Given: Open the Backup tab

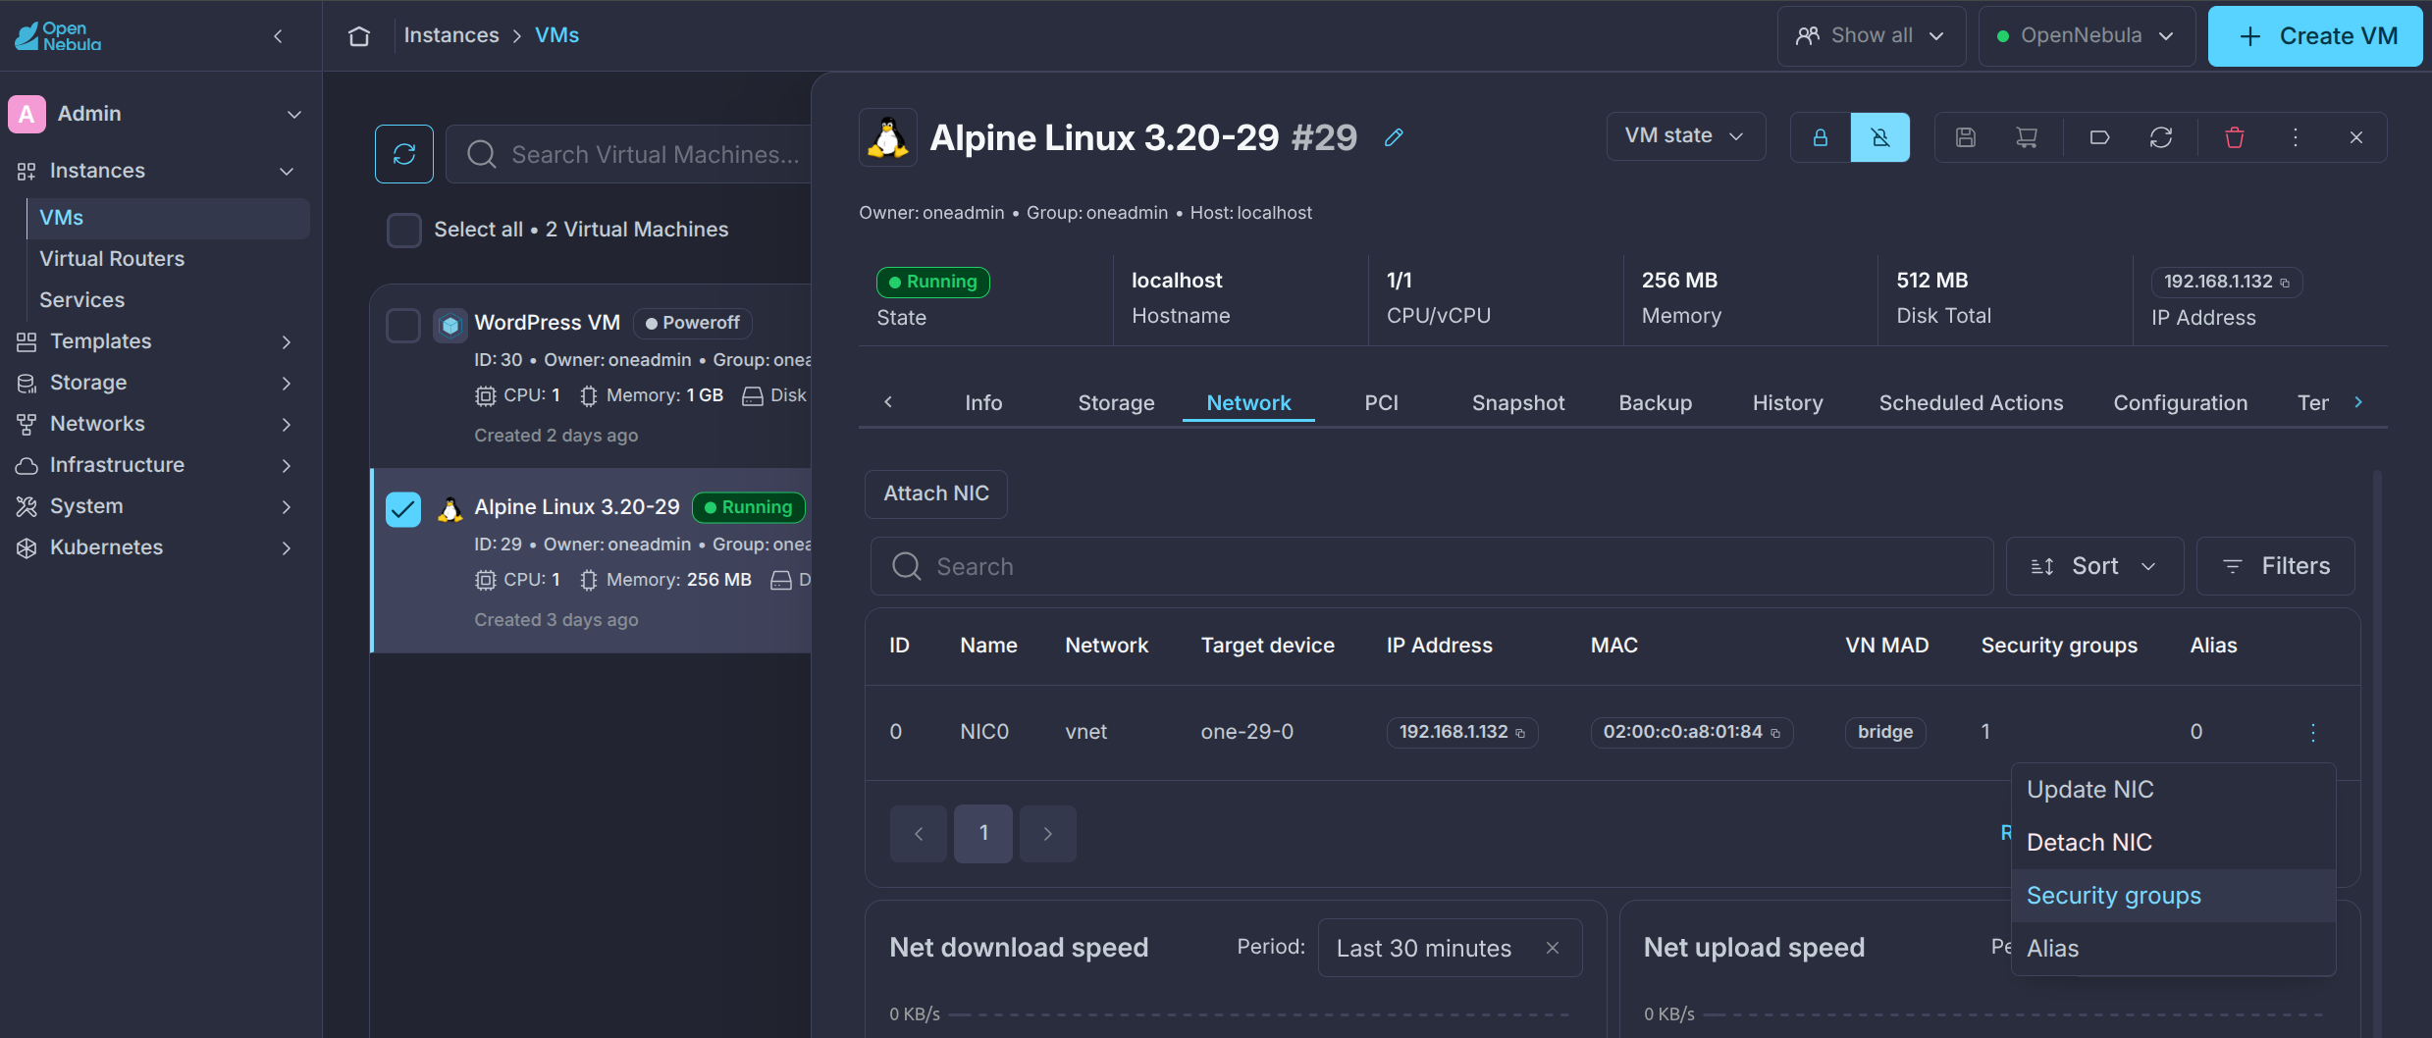Looking at the screenshot, I should pyautogui.click(x=1656, y=403).
